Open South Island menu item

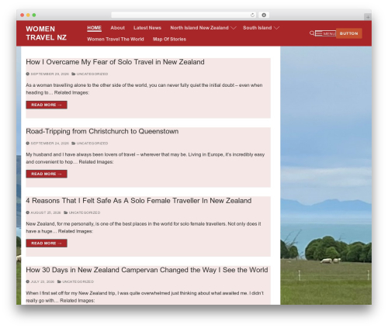click(x=257, y=28)
